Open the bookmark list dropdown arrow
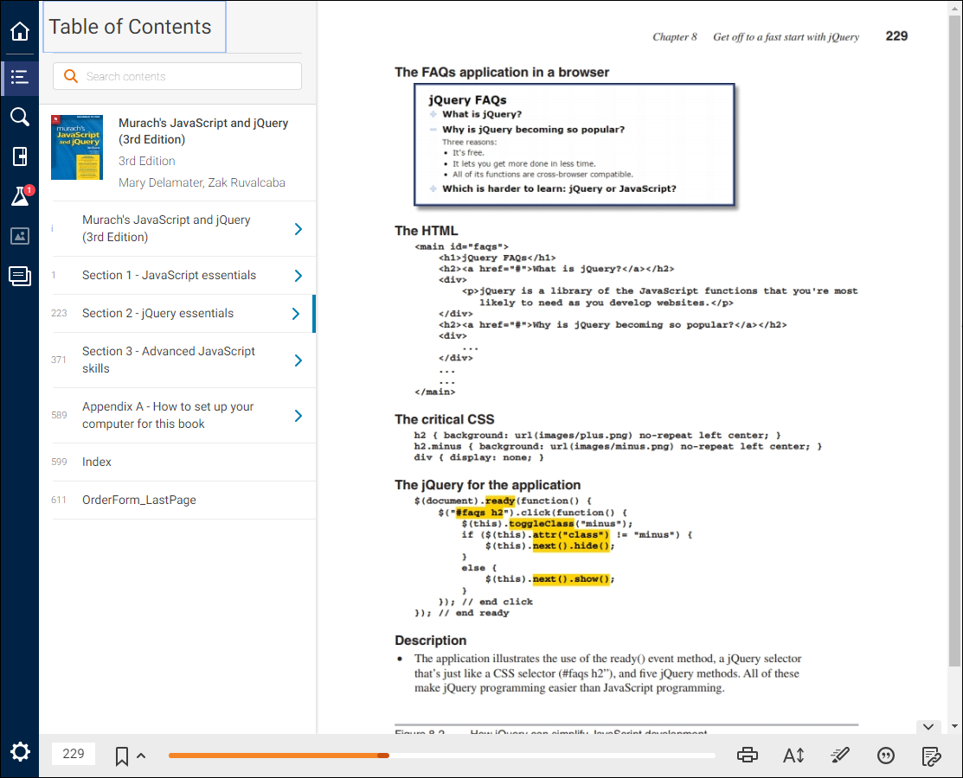963x778 pixels. tap(139, 756)
